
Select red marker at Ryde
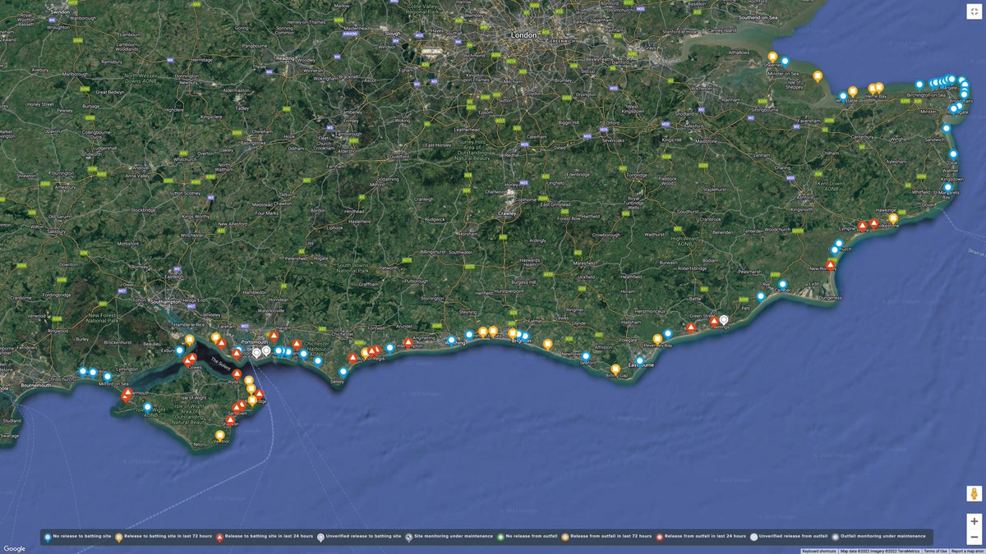click(x=237, y=373)
